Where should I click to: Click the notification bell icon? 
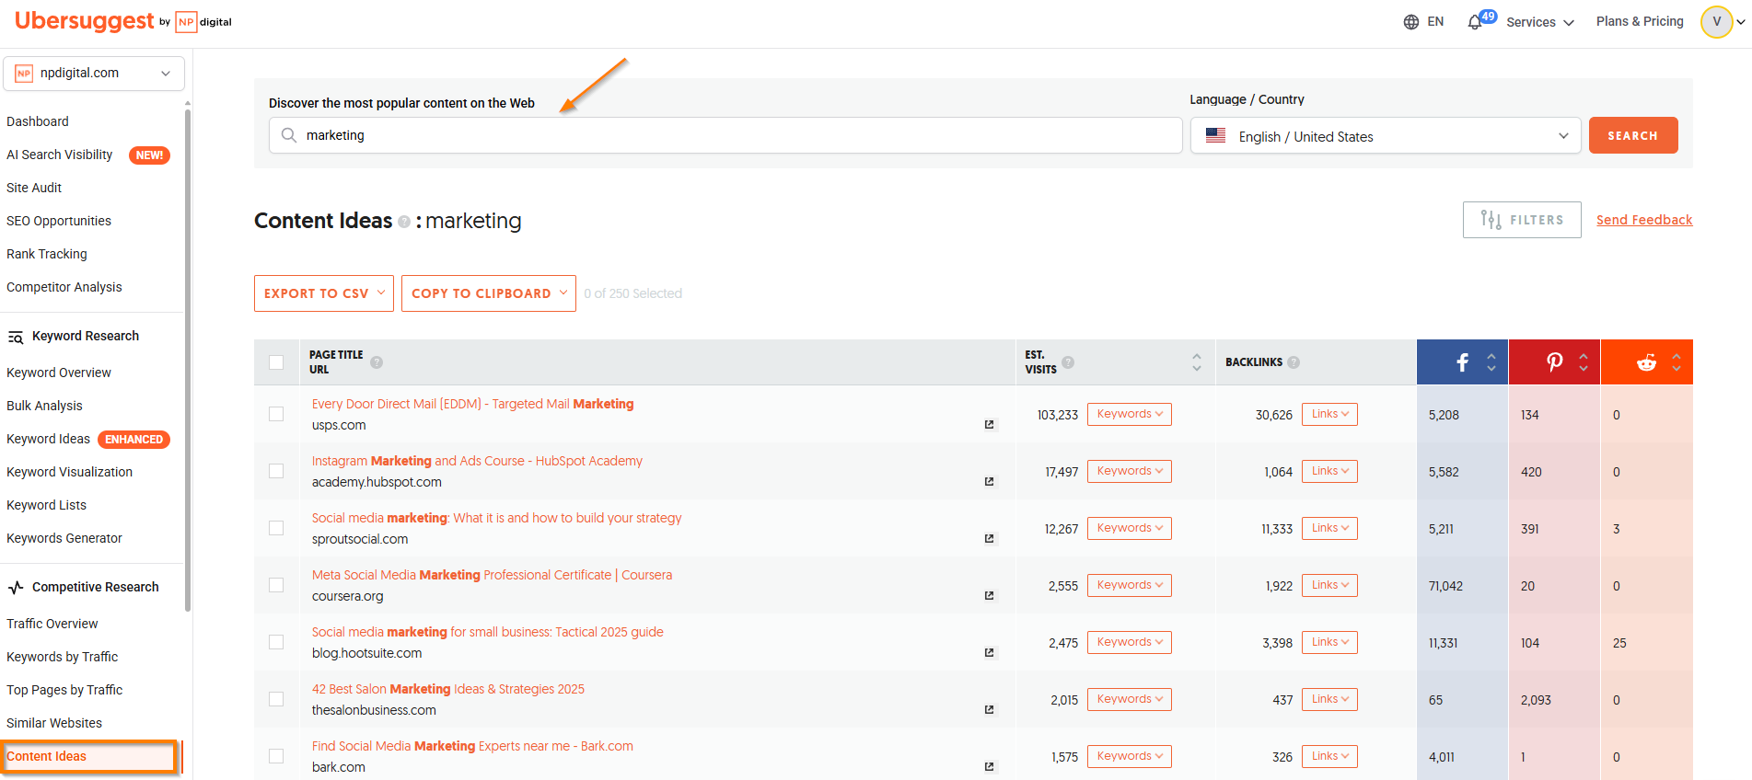(1474, 22)
